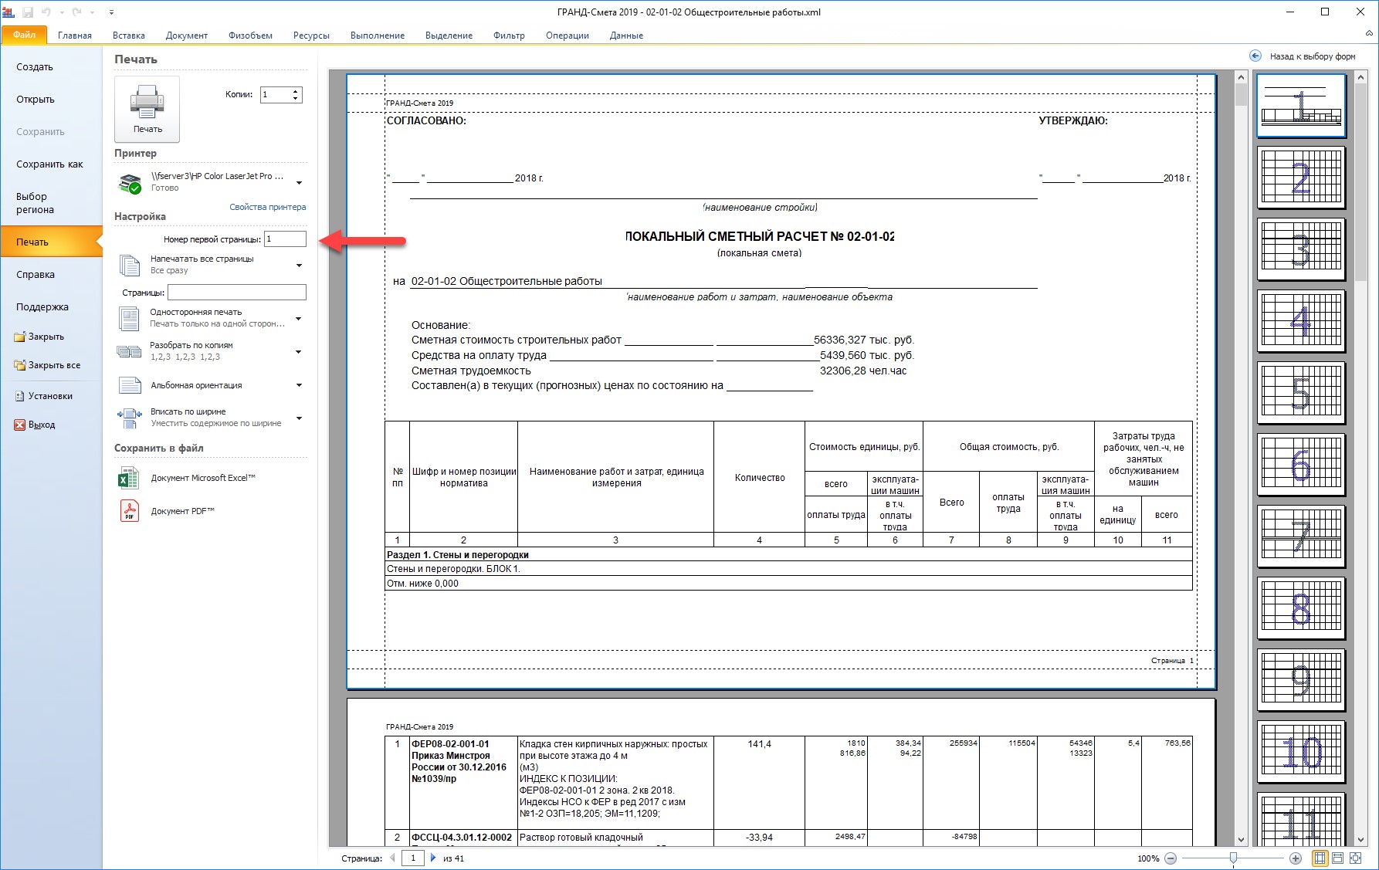Open the Выполнение ribbon tab
Viewport: 1379px width, 870px height.
point(378,36)
